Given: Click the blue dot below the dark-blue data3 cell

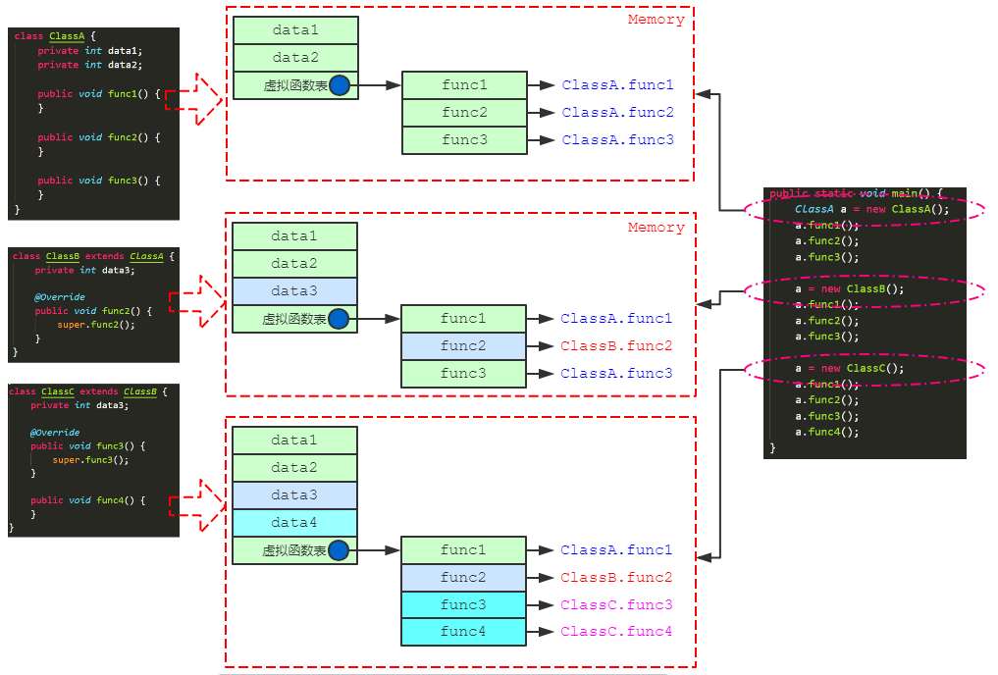Looking at the screenshot, I should pyautogui.click(x=339, y=319).
